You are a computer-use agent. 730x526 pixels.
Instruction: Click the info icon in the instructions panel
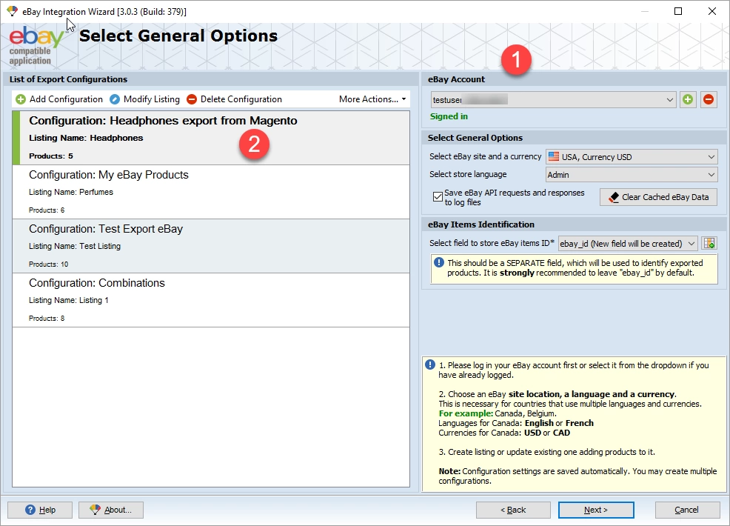430,364
